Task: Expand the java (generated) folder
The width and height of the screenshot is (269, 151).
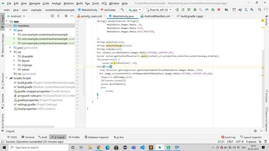Action: pos(10,47)
